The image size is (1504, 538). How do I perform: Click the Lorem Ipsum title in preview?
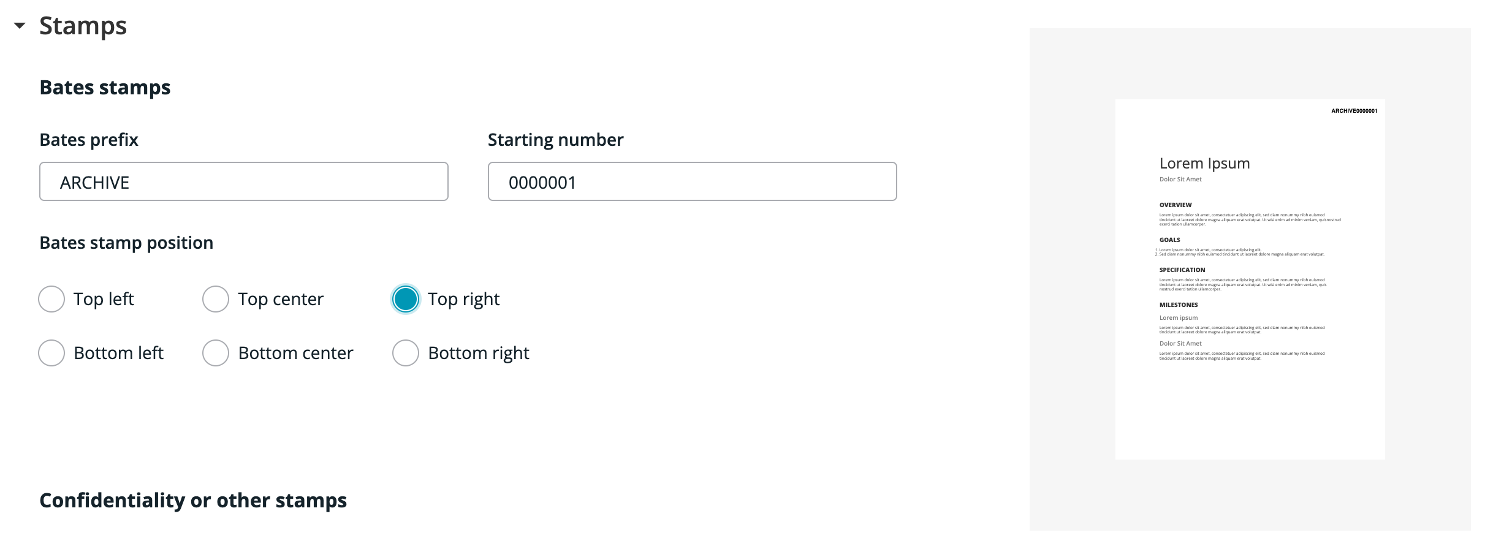1204,164
